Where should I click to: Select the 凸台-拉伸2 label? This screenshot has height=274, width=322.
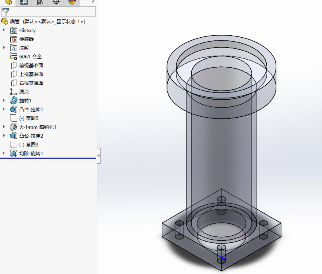(x=31, y=136)
